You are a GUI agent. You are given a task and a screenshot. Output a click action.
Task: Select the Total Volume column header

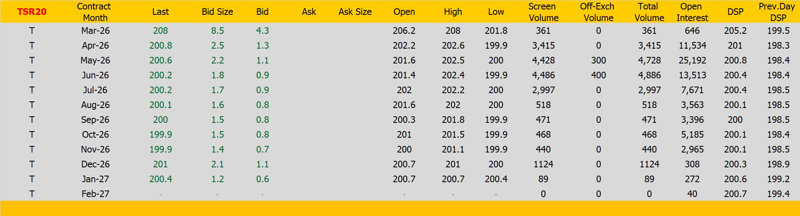649,12
